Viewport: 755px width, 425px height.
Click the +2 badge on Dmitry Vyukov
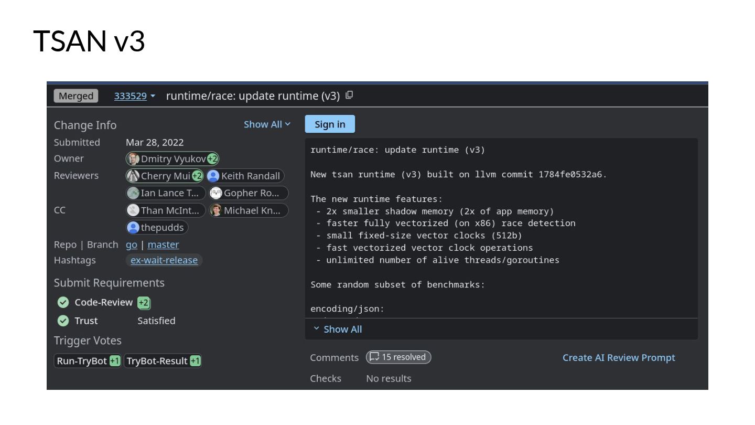212,159
